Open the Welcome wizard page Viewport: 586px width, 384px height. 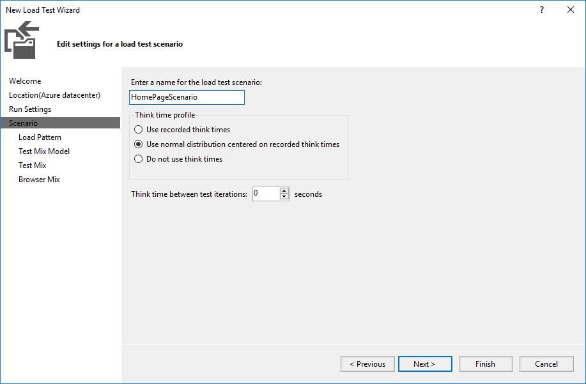tap(25, 81)
